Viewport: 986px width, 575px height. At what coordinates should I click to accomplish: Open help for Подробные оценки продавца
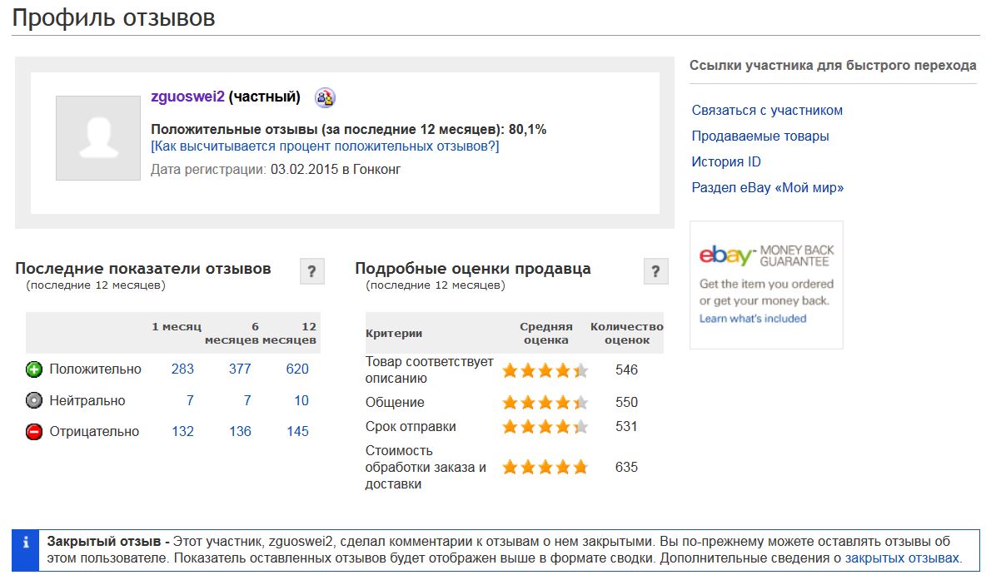[656, 271]
